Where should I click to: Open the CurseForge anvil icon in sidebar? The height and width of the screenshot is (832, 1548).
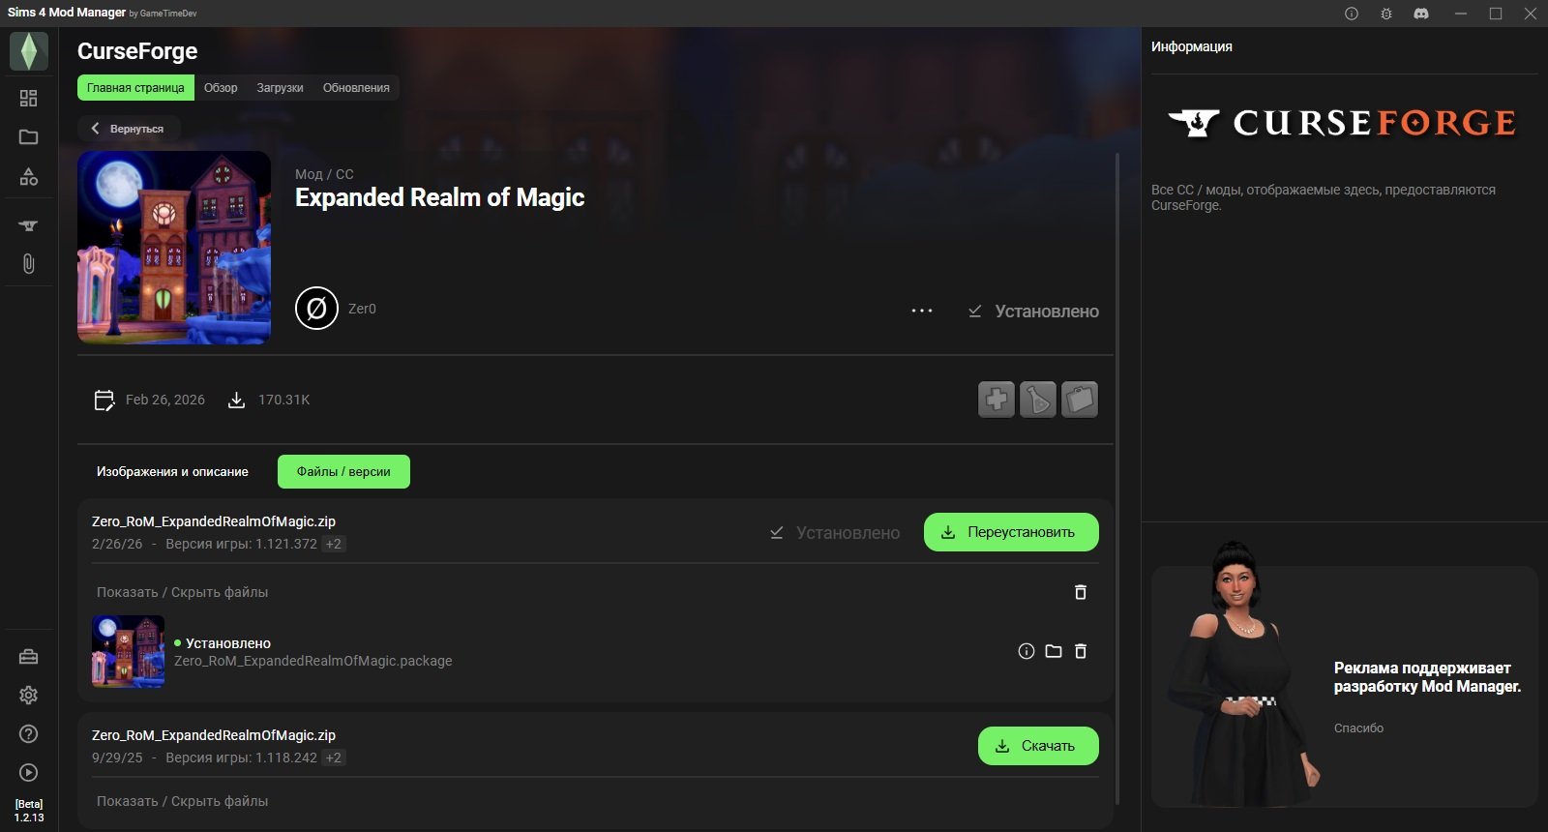click(28, 225)
